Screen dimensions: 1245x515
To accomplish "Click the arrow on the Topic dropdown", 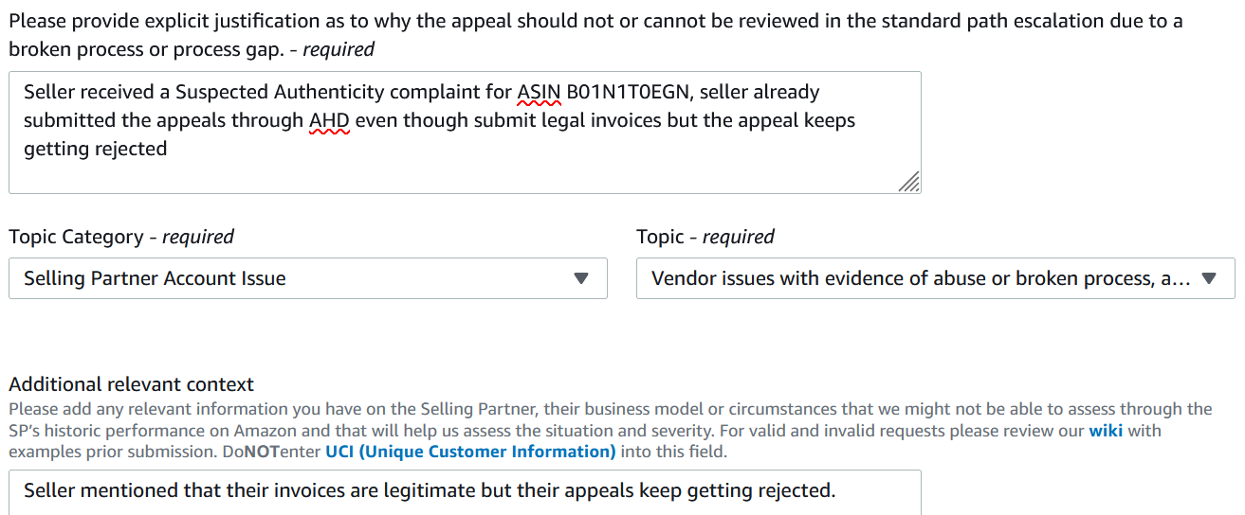I will [1208, 278].
